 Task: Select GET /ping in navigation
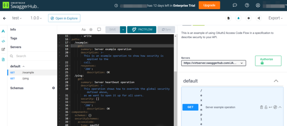tap(32, 79)
